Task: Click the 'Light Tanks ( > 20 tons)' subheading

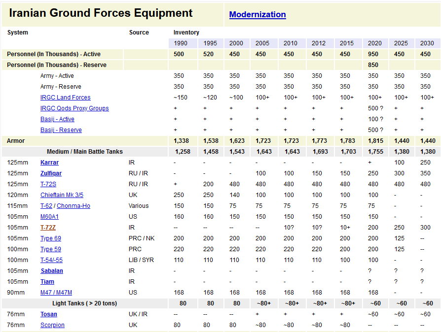Action: pyautogui.click(x=85, y=303)
